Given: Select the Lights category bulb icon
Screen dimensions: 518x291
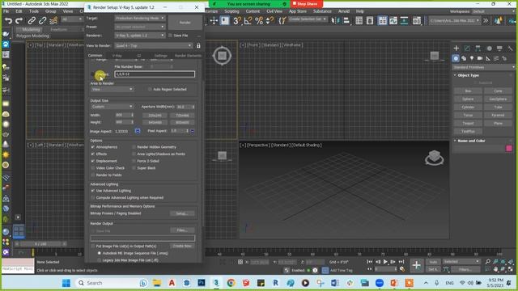Looking at the screenshot, I should pos(472,58).
